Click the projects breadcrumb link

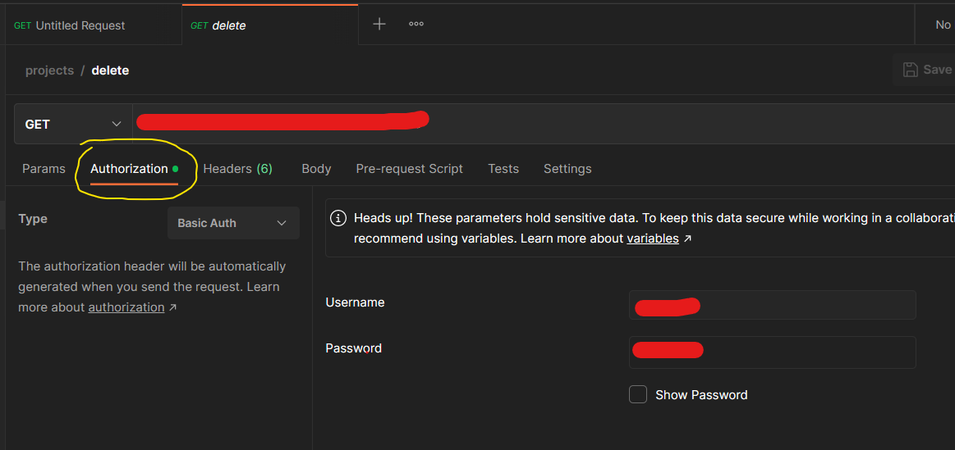[x=49, y=70]
